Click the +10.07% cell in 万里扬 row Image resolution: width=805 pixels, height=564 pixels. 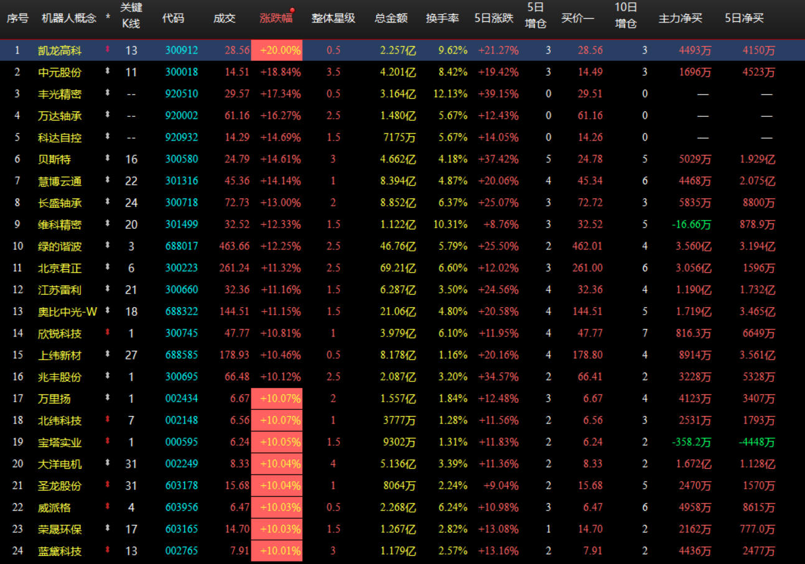point(277,399)
